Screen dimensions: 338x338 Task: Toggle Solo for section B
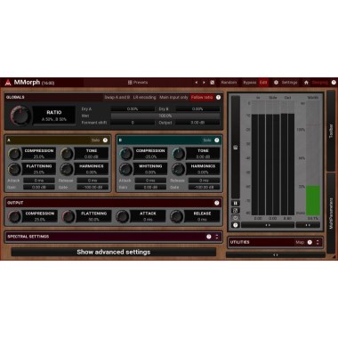click(207, 140)
